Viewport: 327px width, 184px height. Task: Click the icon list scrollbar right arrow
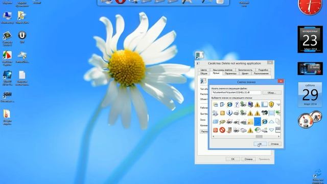[x=278, y=136]
